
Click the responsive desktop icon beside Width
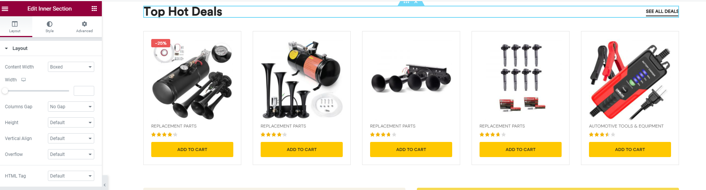pos(24,80)
